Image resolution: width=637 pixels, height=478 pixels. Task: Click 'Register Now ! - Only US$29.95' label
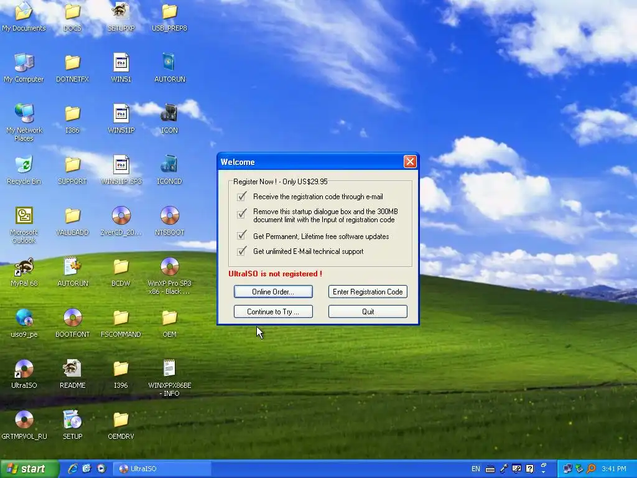281,182
